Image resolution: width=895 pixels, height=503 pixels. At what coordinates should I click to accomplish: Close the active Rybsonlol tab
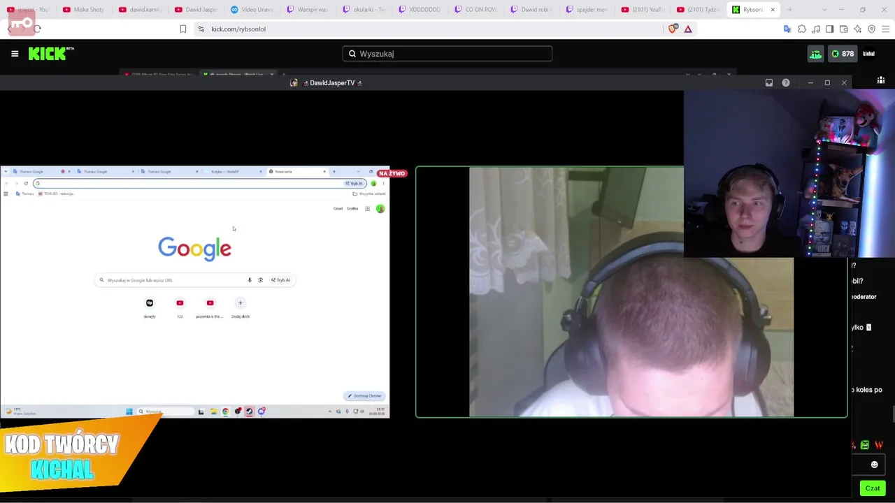pyautogui.click(x=773, y=10)
